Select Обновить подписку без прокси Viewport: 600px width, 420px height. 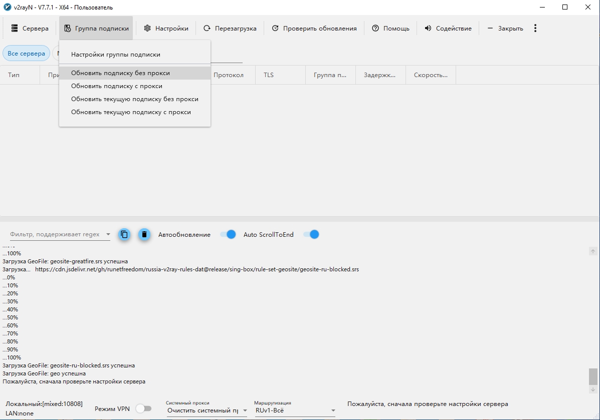coord(120,73)
